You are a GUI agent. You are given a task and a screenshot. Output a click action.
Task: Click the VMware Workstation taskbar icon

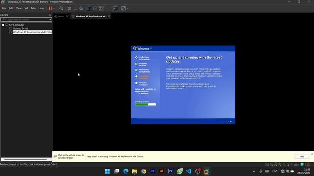click(207, 171)
